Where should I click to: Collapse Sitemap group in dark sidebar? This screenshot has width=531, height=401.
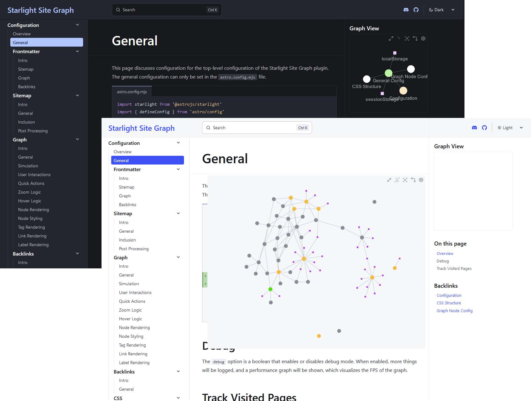pos(77,95)
